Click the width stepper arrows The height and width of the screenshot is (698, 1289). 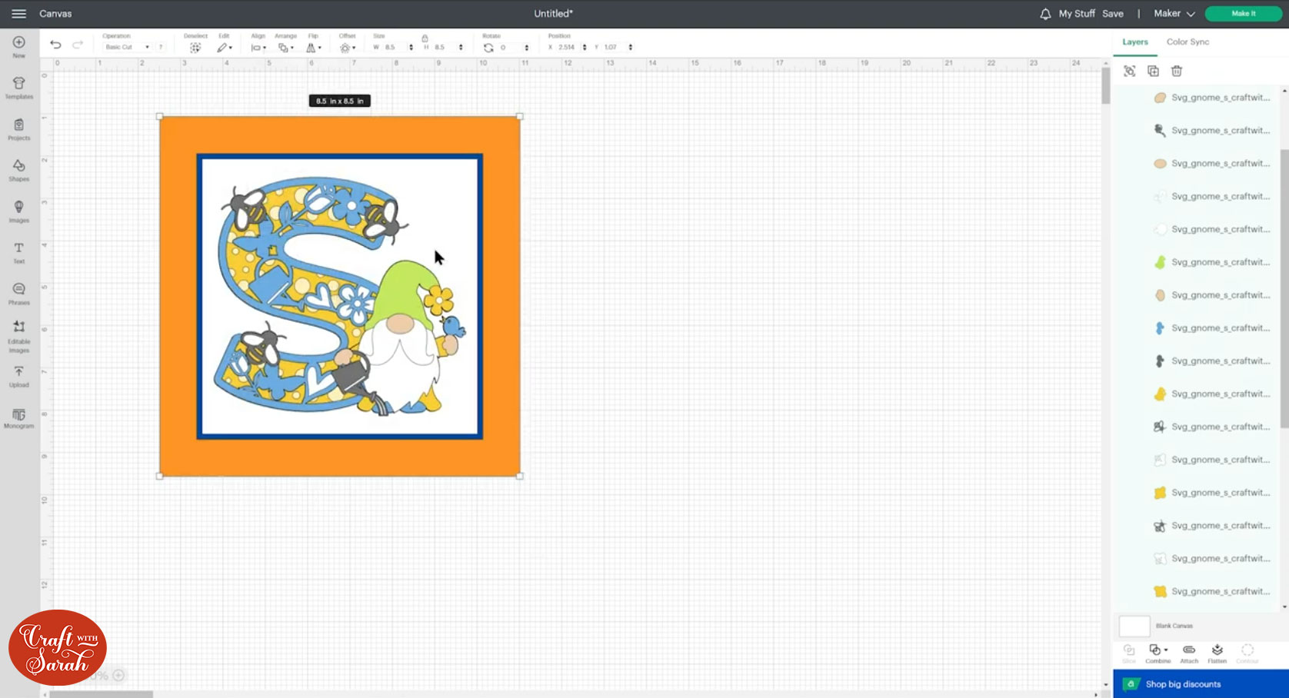(x=411, y=48)
